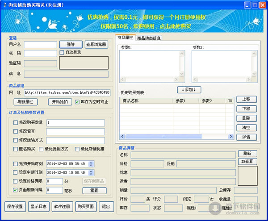268x221 pixels.
Task: Enable the 自动登录 checkbox
Action: pyautogui.click(x=62, y=53)
